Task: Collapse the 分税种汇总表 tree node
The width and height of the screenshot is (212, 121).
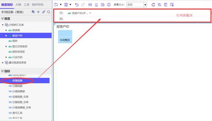Action: [3, 25]
